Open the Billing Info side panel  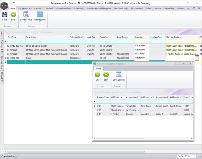pos(2,77)
